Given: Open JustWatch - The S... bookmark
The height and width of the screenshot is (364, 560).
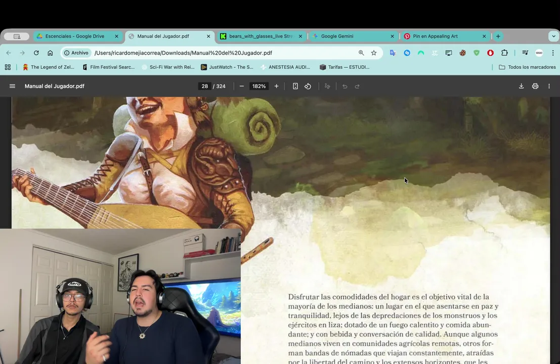Looking at the screenshot, I should tap(227, 67).
